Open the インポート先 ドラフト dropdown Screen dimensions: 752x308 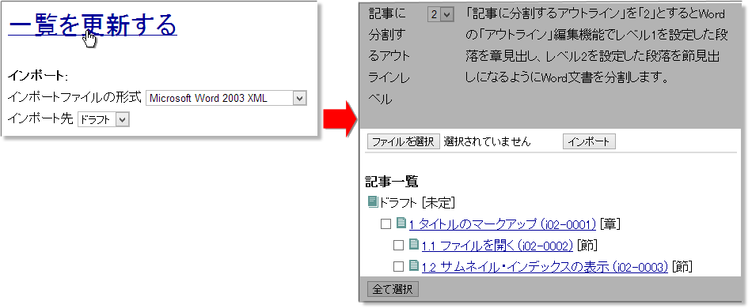tap(104, 119)
